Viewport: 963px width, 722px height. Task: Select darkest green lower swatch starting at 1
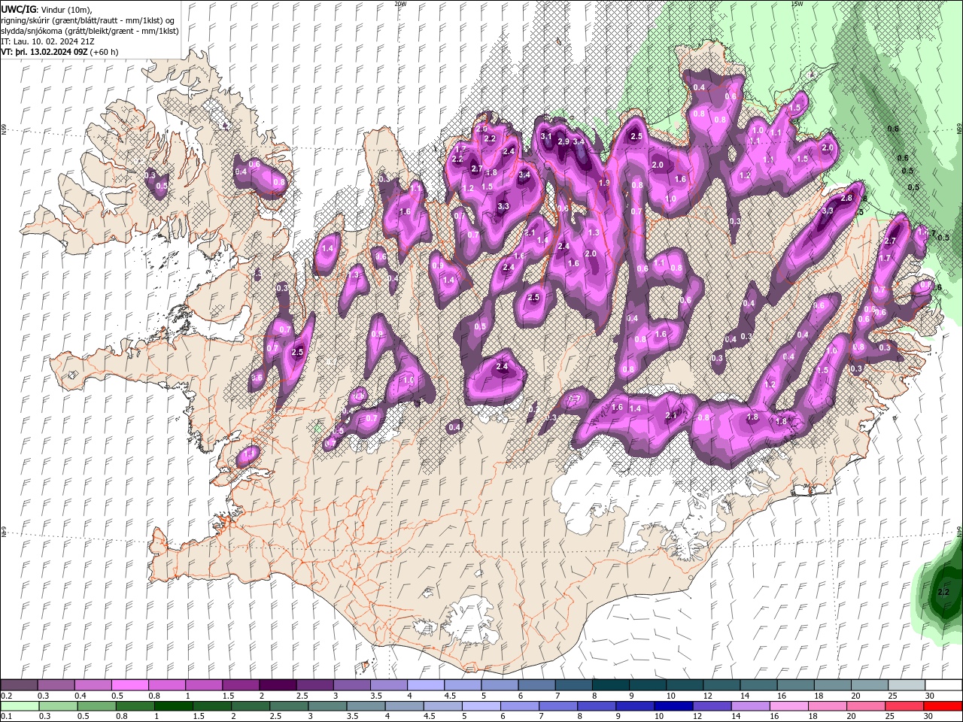pyautogui.click(x=173, y=706)
